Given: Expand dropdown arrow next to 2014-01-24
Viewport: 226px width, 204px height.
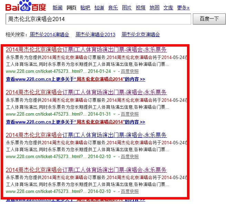Looking at the screenshot, I should tap(114, 71).
